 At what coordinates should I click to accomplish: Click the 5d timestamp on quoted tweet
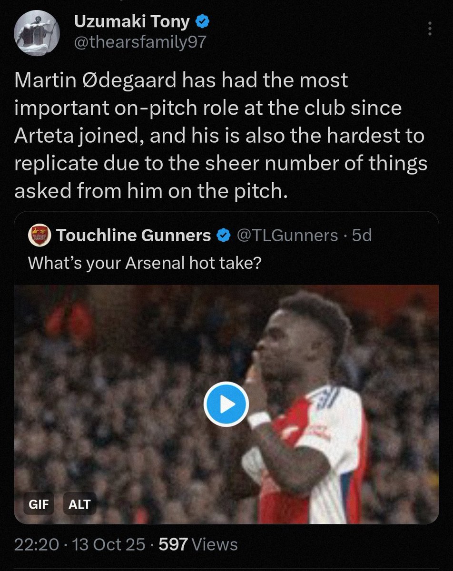362,235
